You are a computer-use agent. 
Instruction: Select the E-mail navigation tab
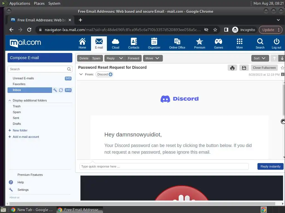tap(99, 44)
